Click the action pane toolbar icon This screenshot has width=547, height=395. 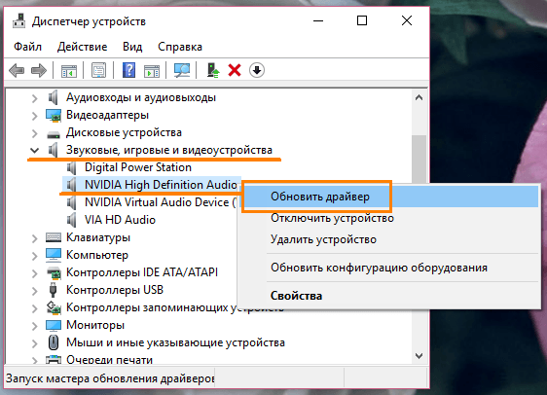pyautogui.click(x=152, y=70)
